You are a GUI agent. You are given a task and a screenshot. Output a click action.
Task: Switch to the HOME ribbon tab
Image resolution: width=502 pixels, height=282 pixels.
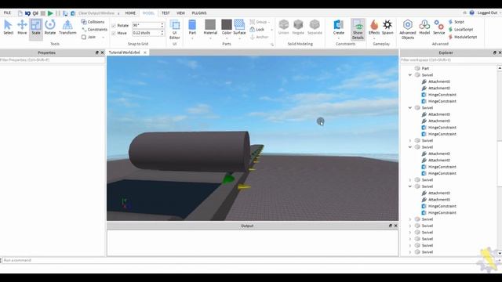point(130,13)
